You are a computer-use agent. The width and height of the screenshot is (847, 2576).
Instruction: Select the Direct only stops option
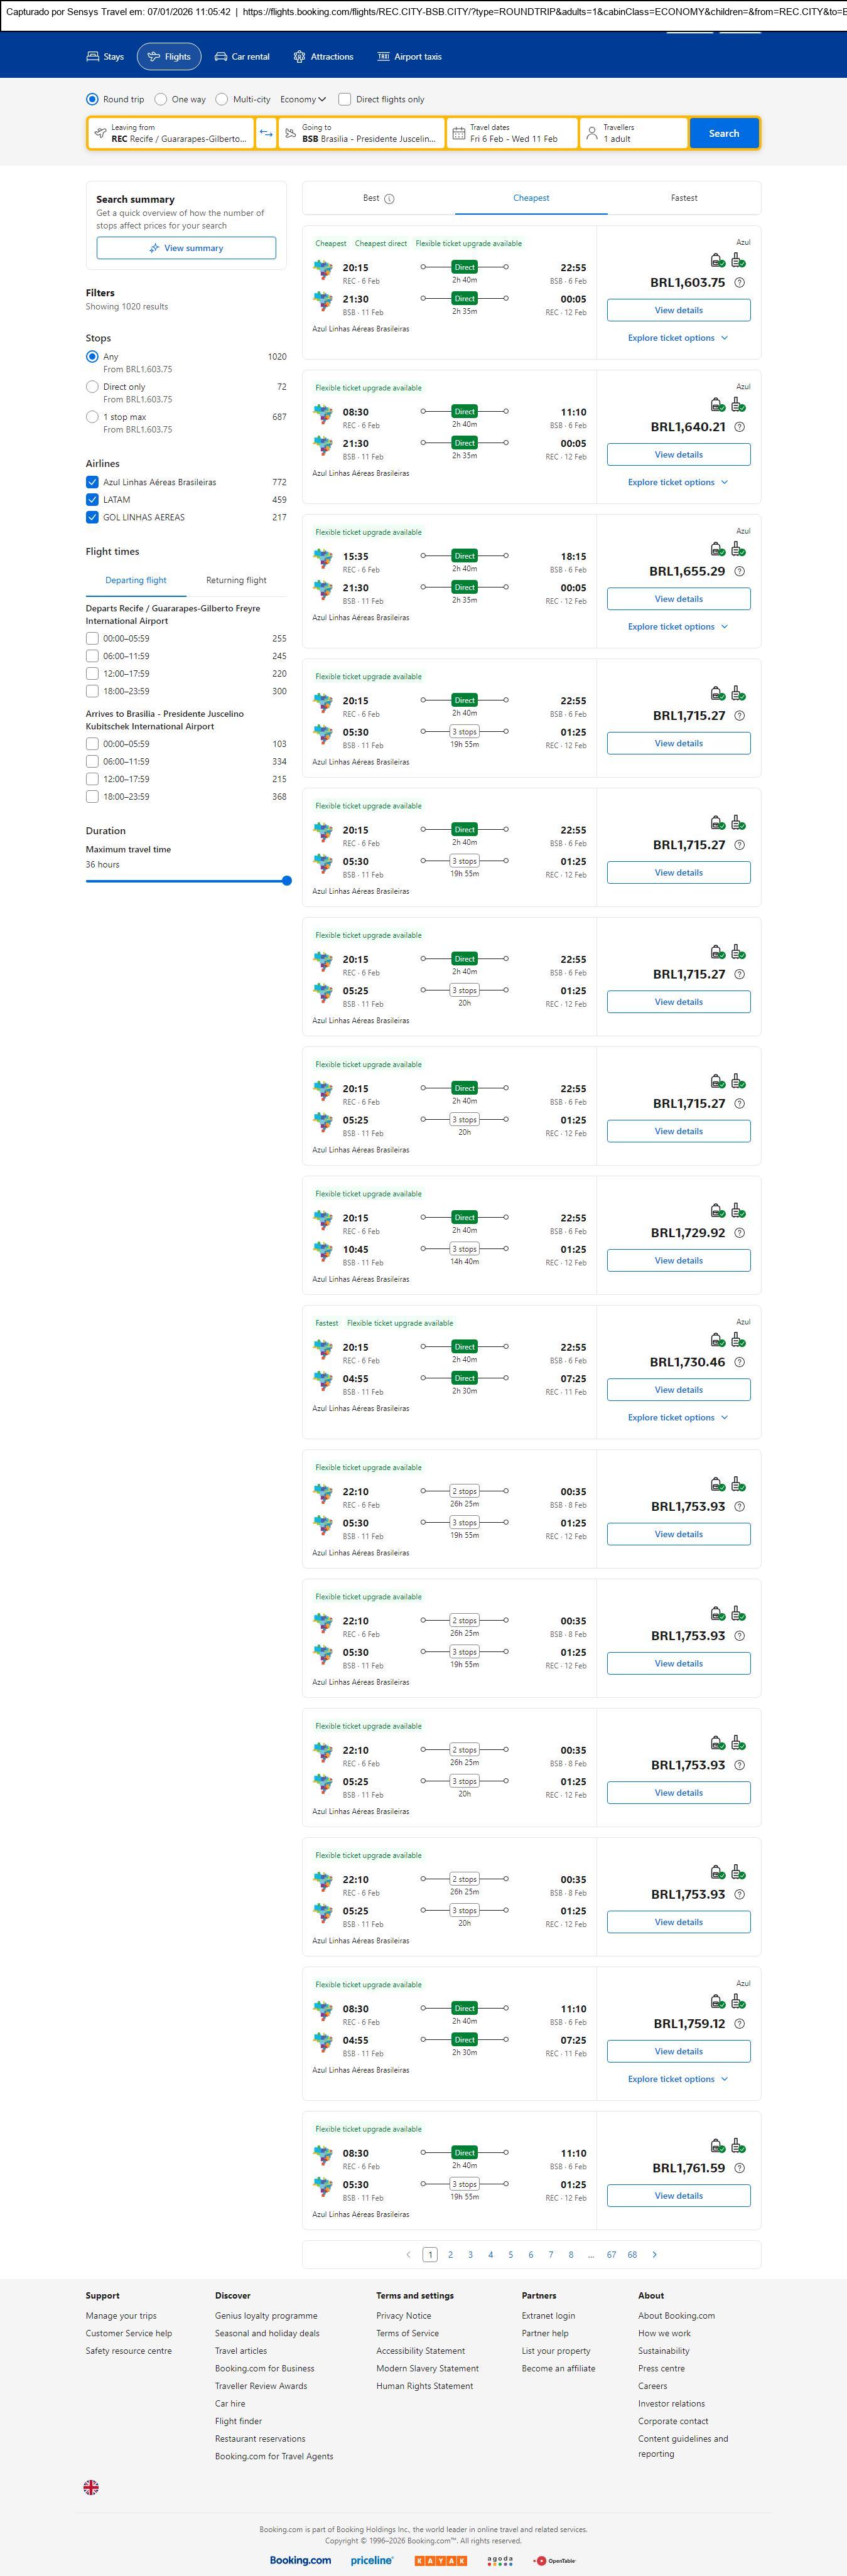(92, 387)
